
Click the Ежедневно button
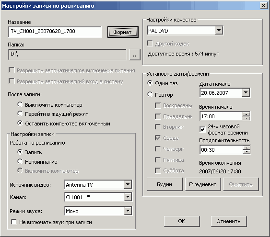pos(203,184)
